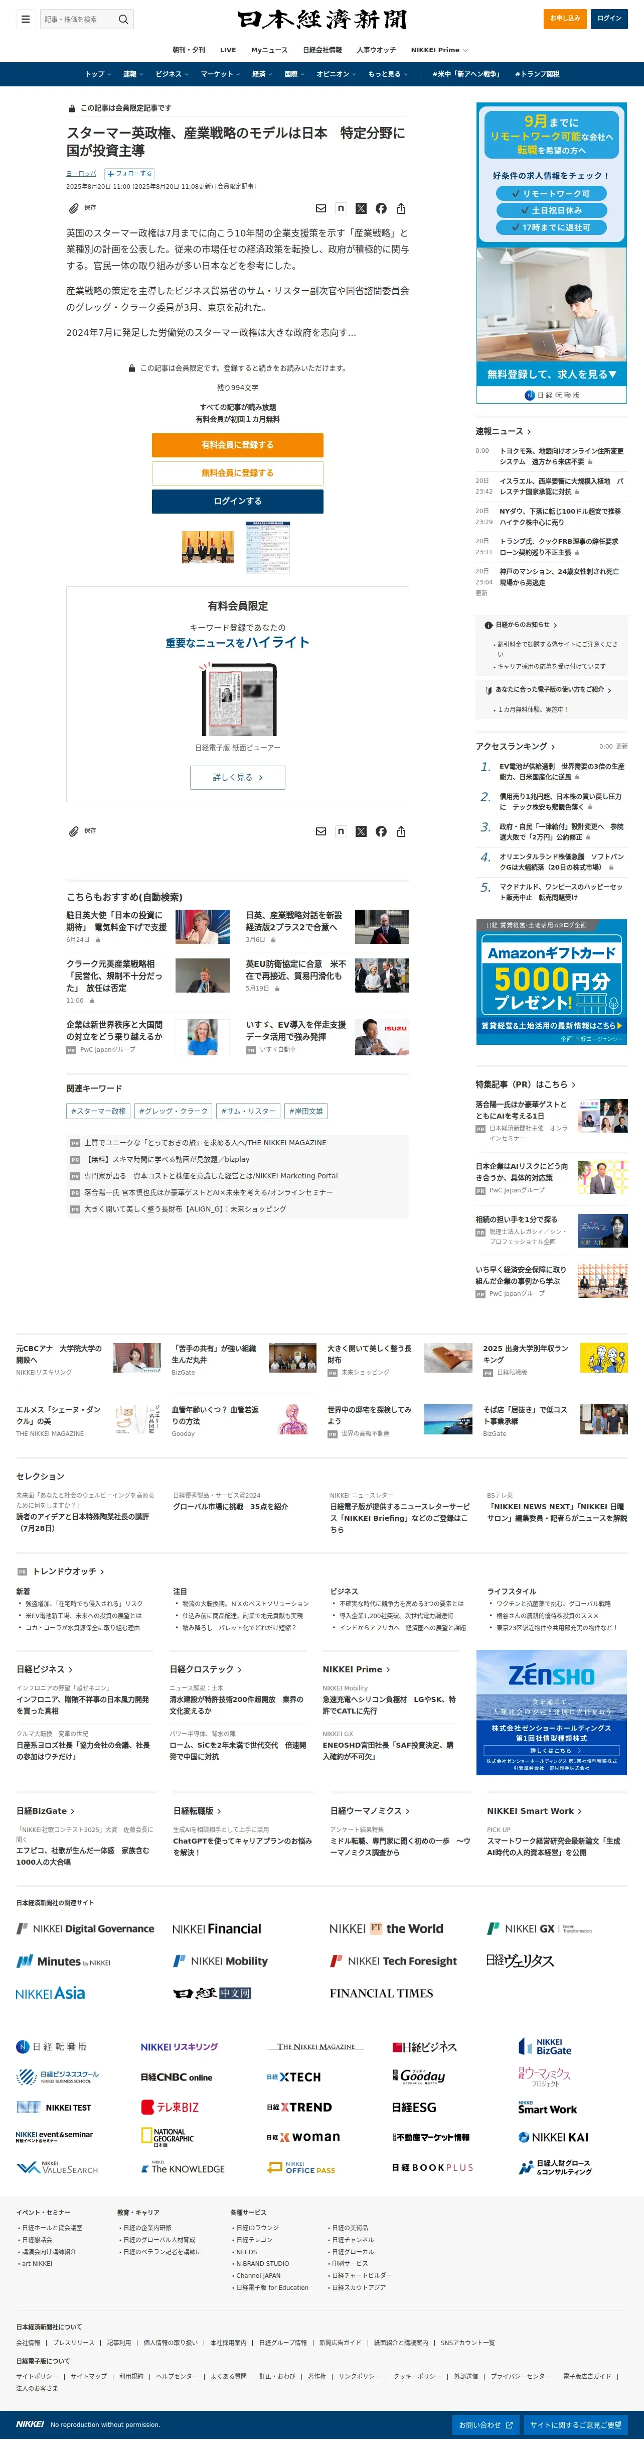Open the 日経ヴェリタス logo link
644x2439 pixels.
coord(519,1961)
